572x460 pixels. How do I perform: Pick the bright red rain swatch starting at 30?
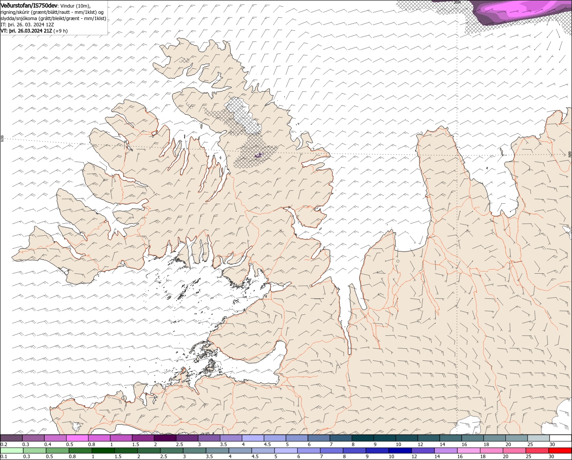tap(560, 451)
